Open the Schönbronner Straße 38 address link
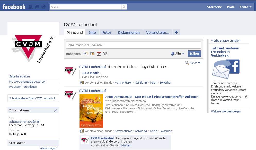 24,122
